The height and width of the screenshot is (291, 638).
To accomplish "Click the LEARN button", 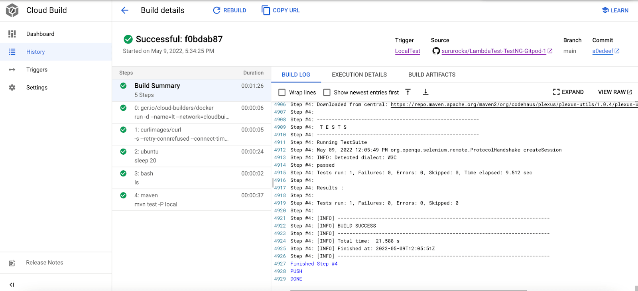I will coord(615,10).
